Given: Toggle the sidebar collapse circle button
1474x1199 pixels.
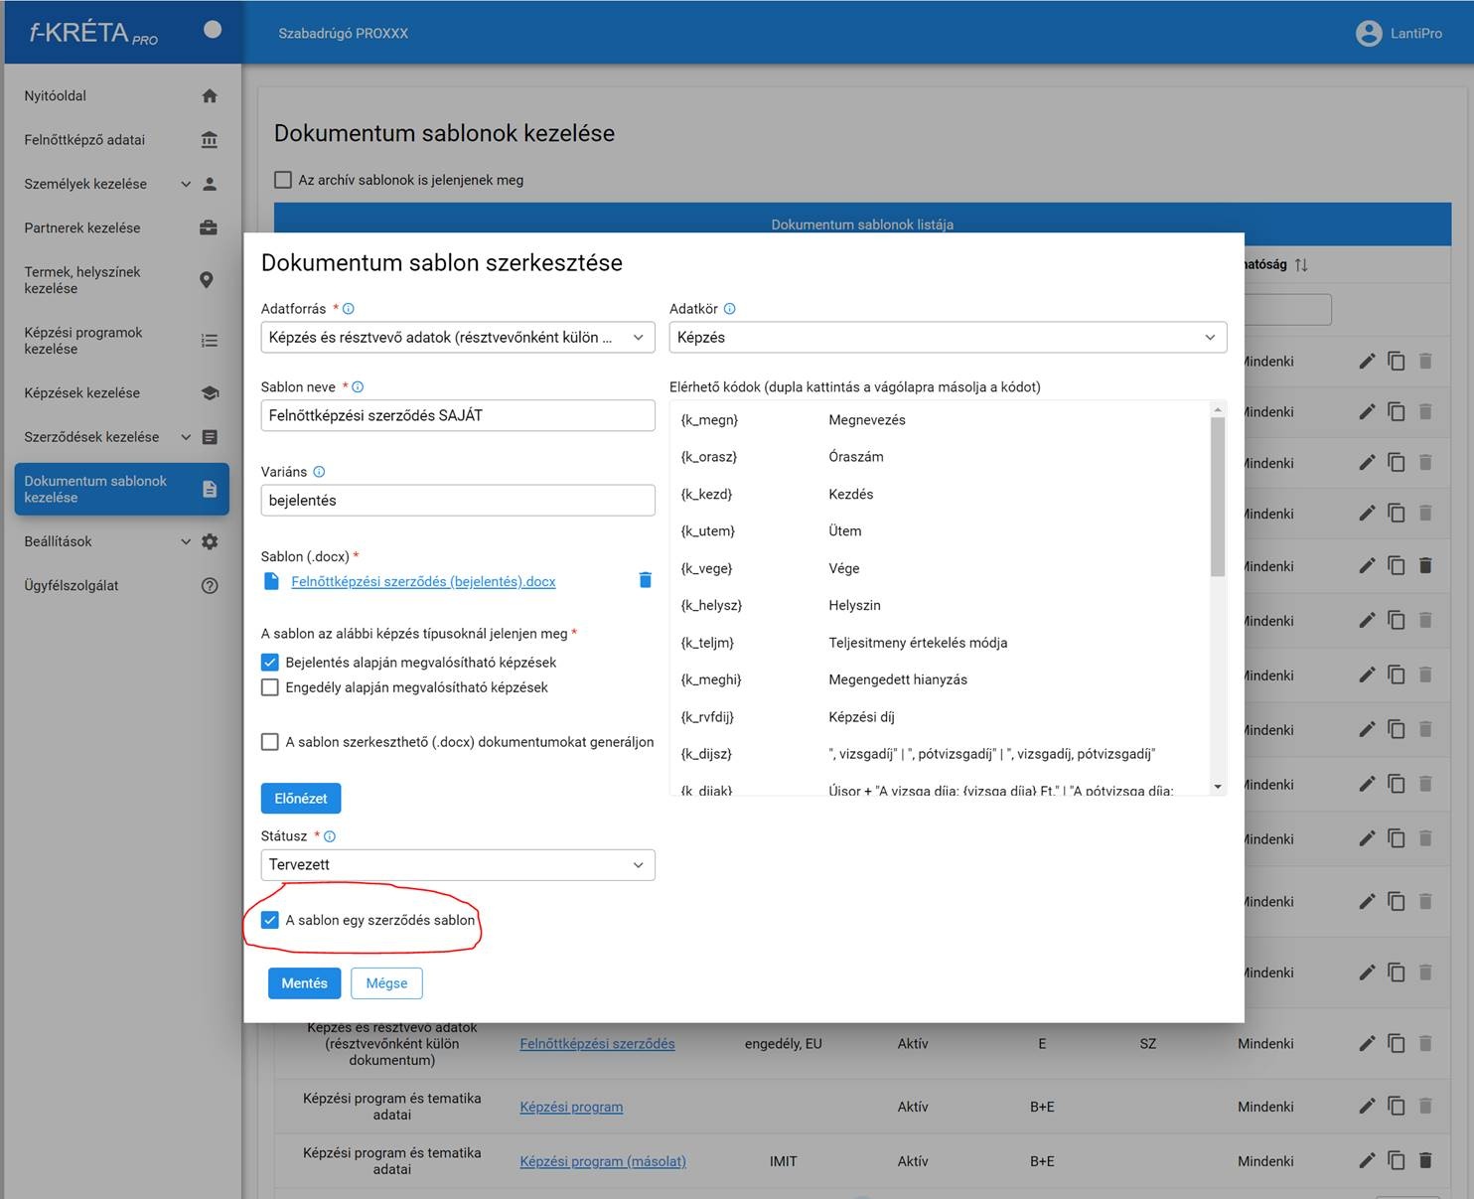Looking at the screenshot, I should point(213,30).
